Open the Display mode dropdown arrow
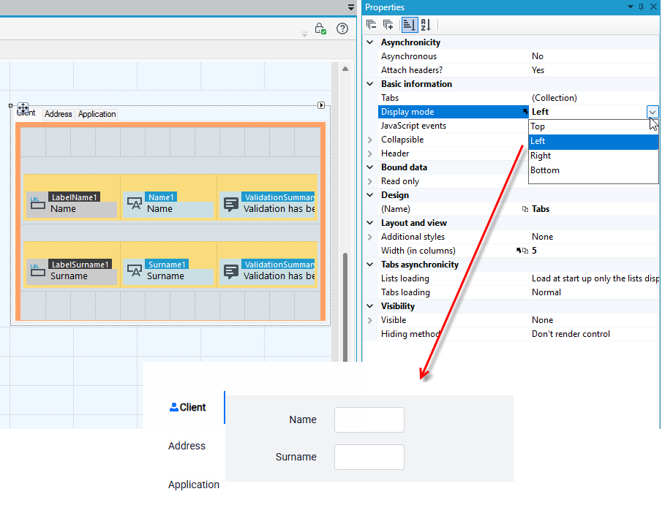The width and height of the screenshot is (662, 505). tap(652, 112)
